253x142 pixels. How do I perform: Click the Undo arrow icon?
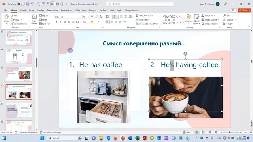click(x=32, y=4)
